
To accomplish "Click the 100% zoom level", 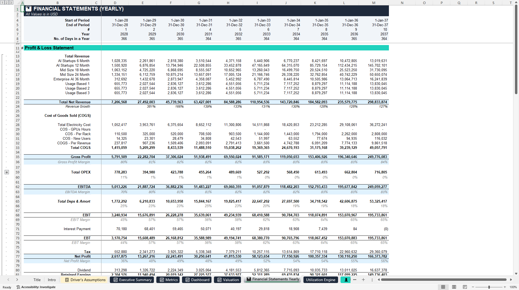I will pyautogui.click(x=513, y=287).
